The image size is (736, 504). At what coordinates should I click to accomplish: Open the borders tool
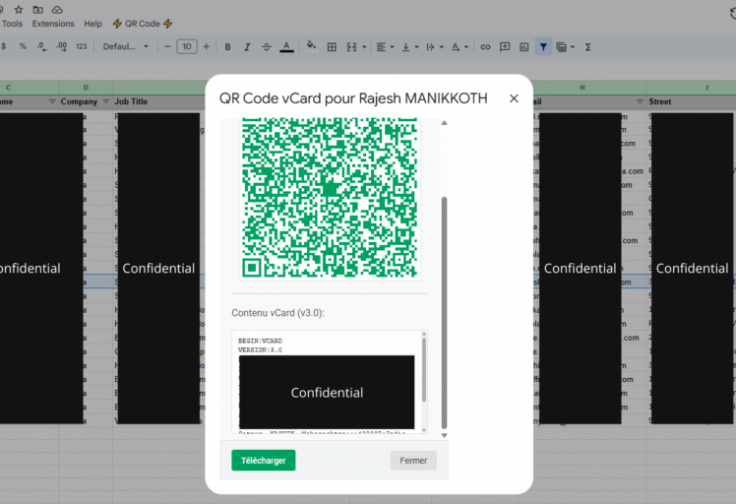tap(332, 46)
